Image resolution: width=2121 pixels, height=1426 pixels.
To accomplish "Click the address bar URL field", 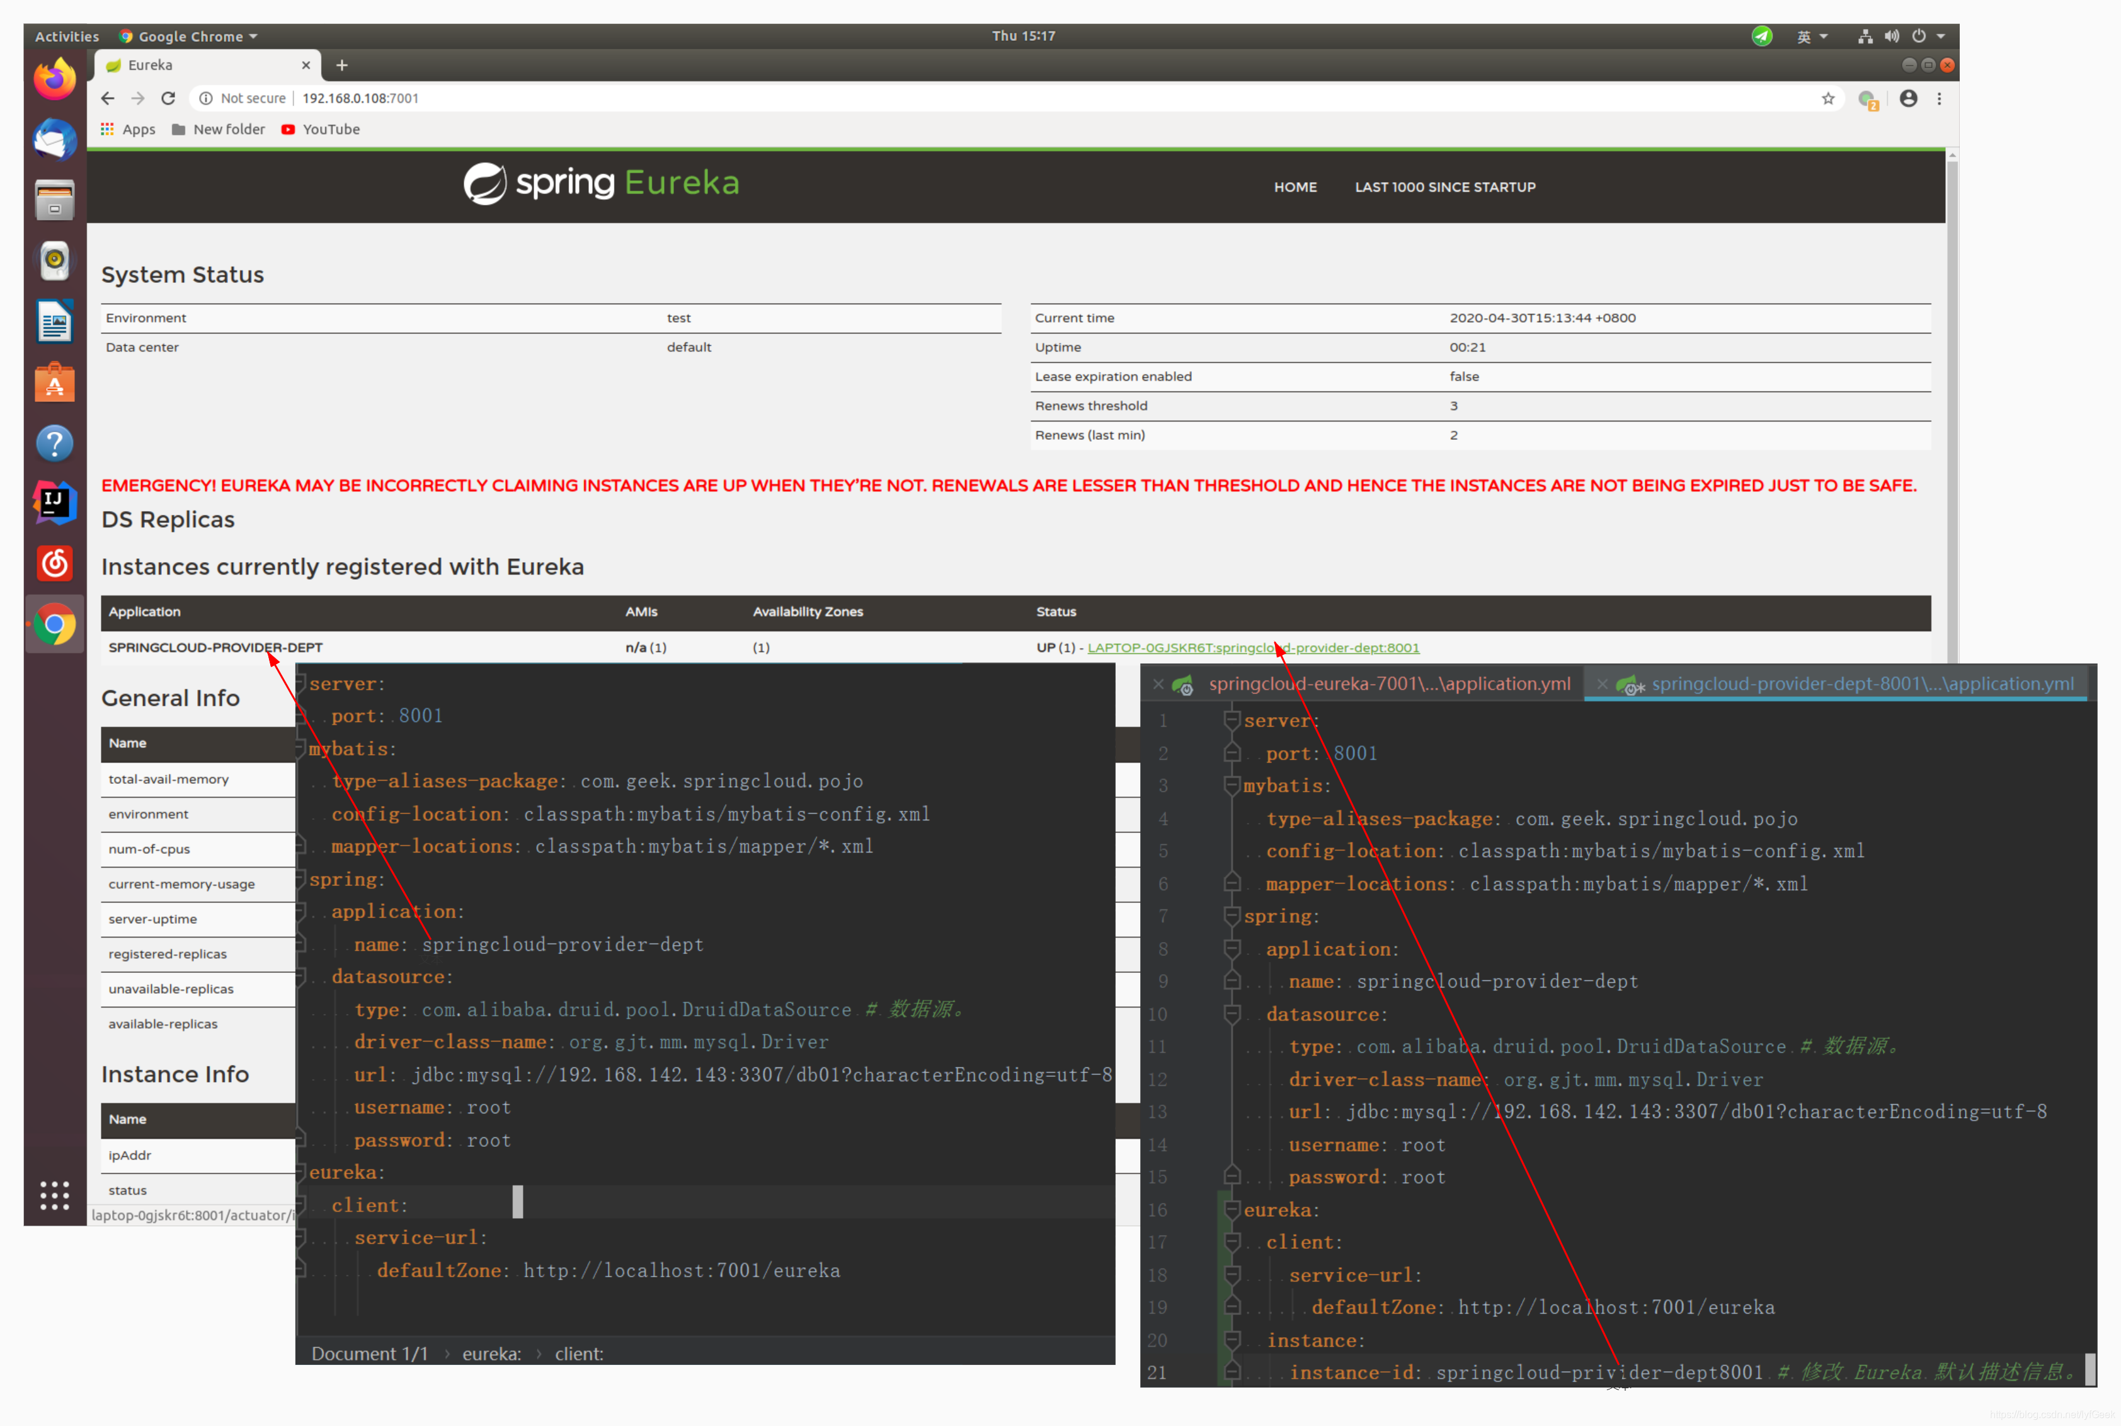I will [x=1000, y=98].
